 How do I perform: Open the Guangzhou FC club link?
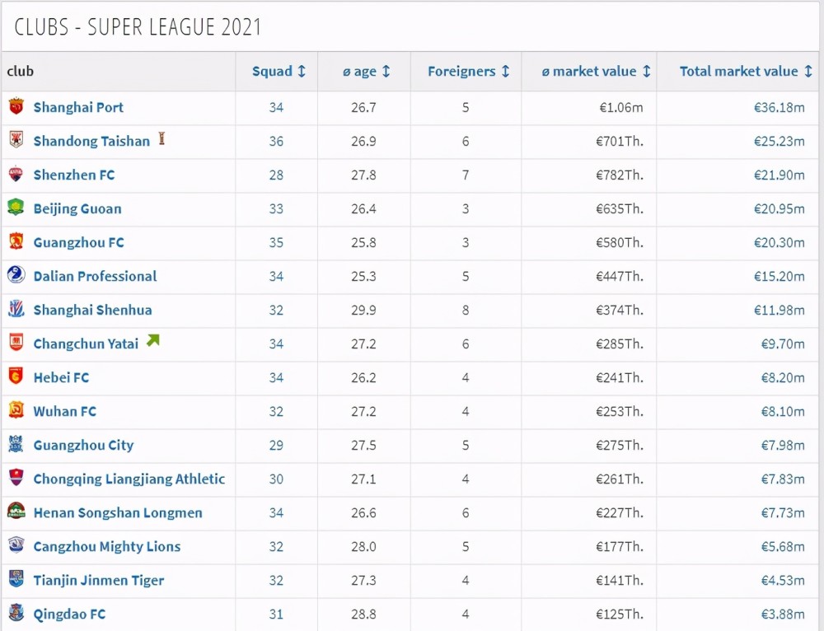[x=79, y=242]
